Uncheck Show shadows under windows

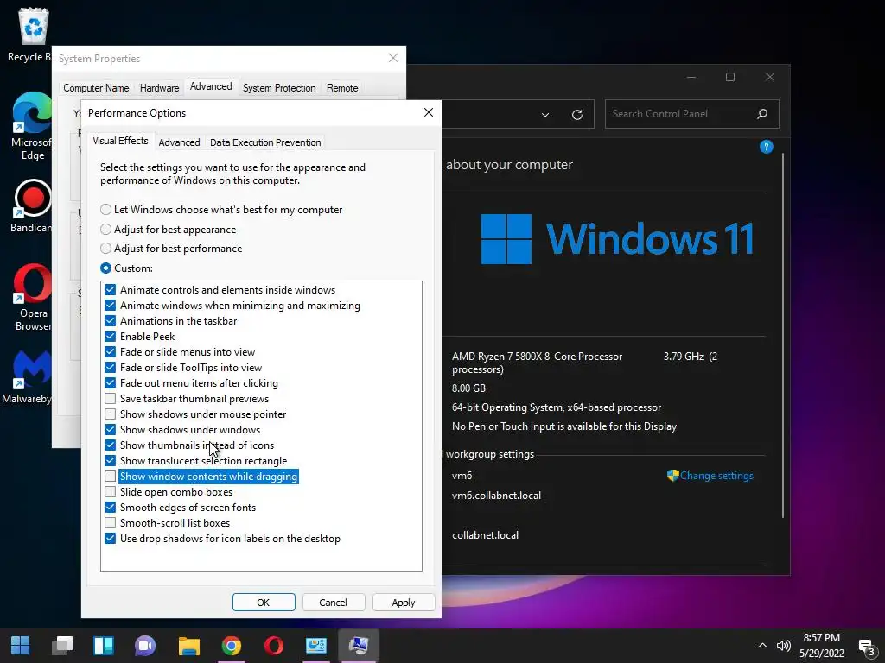[110, 430]
